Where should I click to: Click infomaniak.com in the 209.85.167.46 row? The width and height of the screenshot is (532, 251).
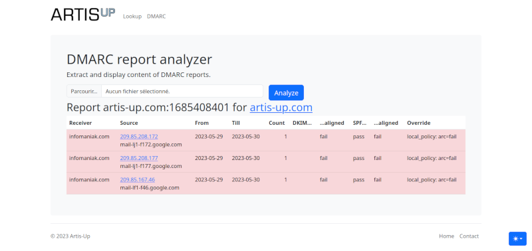pos(89,180)
